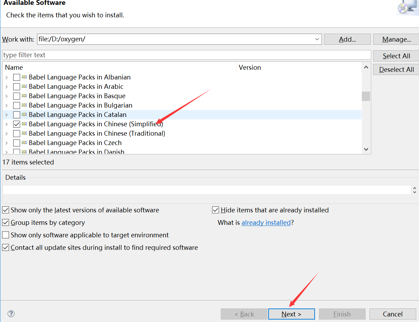This screenshot has height=322, width=419.
Task: Click the Select All button
Action: (x=396, y=56)
